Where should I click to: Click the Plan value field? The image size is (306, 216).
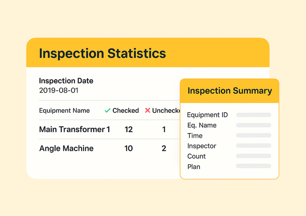pyautogui.click(x=253, y=166)
